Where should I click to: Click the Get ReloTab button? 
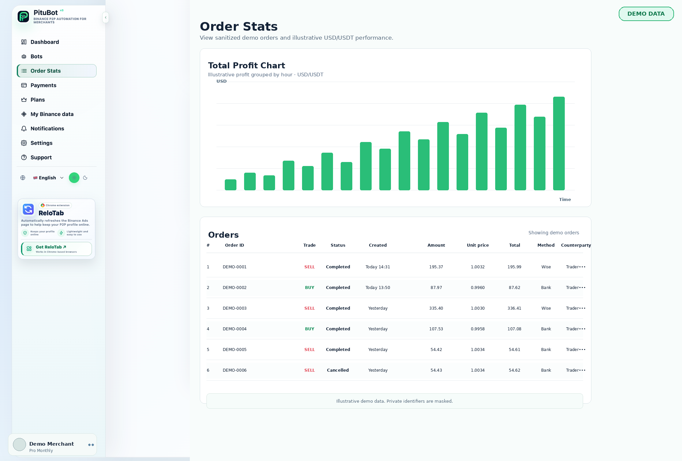pyautogui.click(x=57, y=249)
